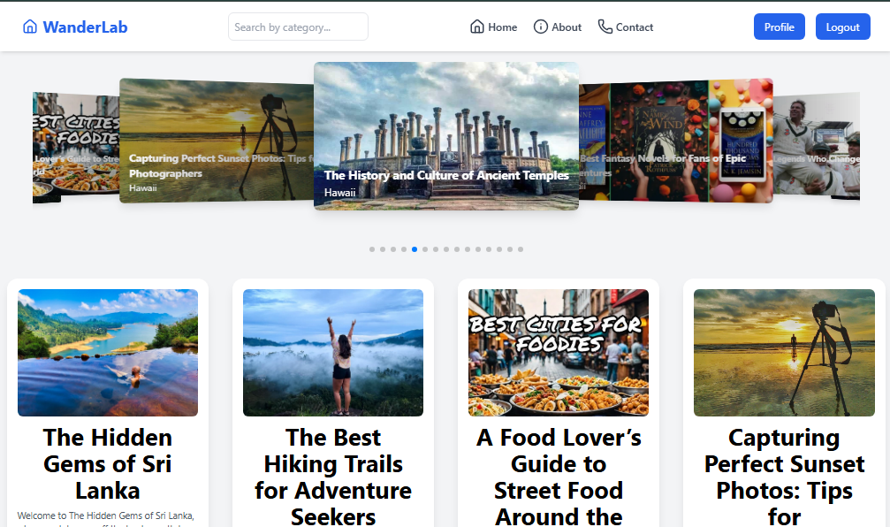Select the dot just before the active dot
The width and height of the screenshot is (890, 527).
click(404, 249)
